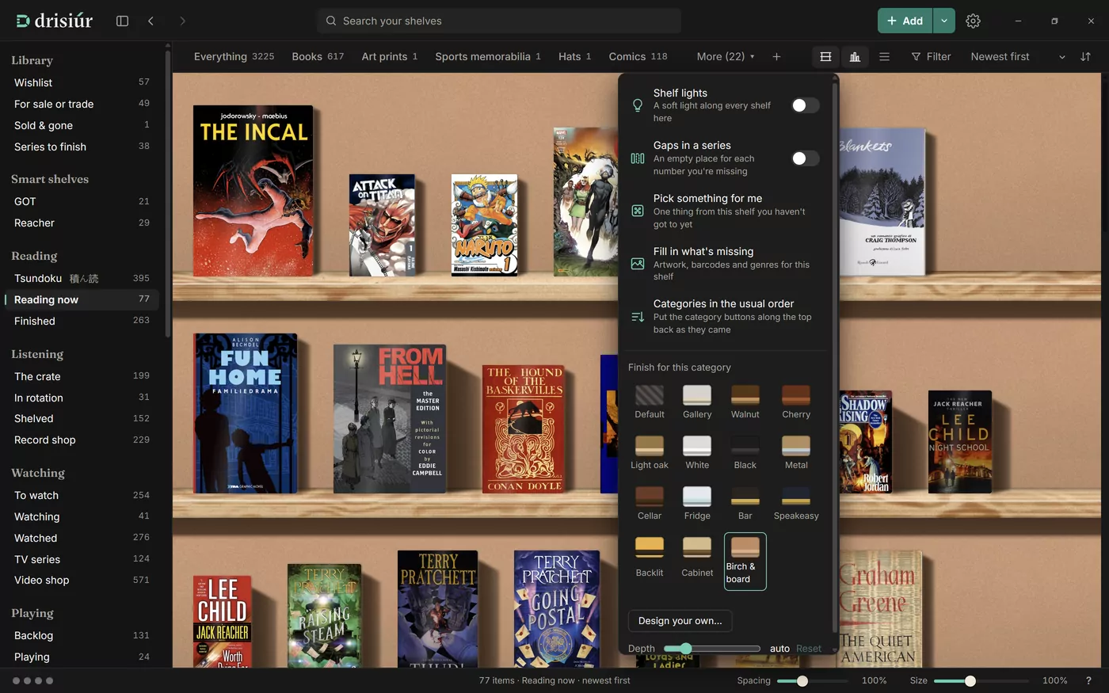Add a new category with the plus icon
Viewport: 1109px width, 693px height.
(776, 56)
